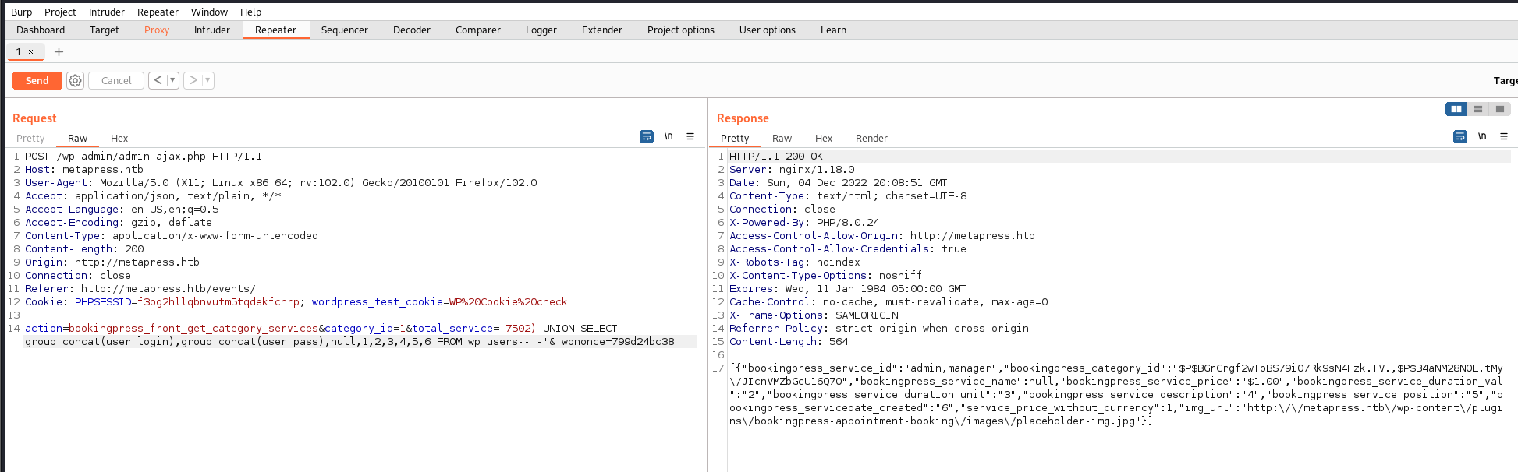This screenshot has width=1518, height=472.
Task: Select the Repeater tool tab
Action: point(276,30)
